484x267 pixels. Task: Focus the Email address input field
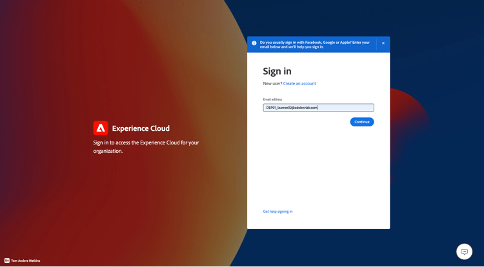(318, 108)
